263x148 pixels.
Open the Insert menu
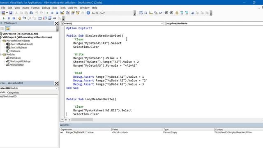[25, 8]
